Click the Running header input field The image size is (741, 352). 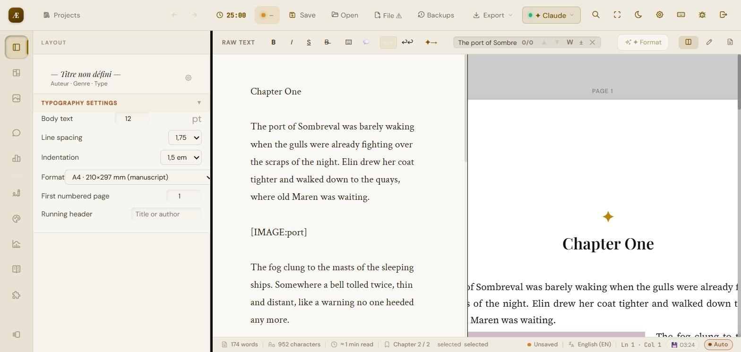[166, 214]
